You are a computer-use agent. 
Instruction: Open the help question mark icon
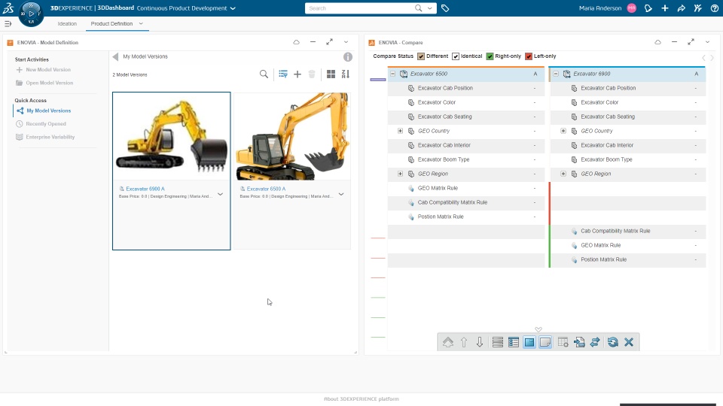tap(714, 8)
